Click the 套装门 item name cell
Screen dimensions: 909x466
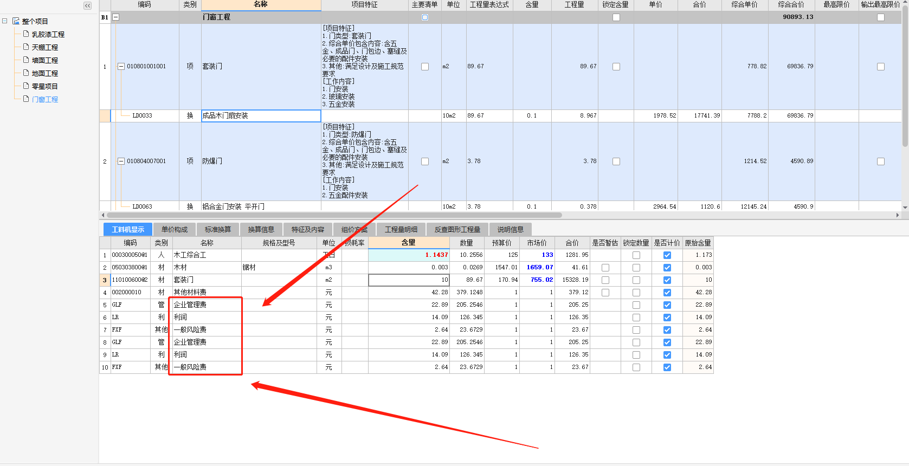(x=261, y=66)
